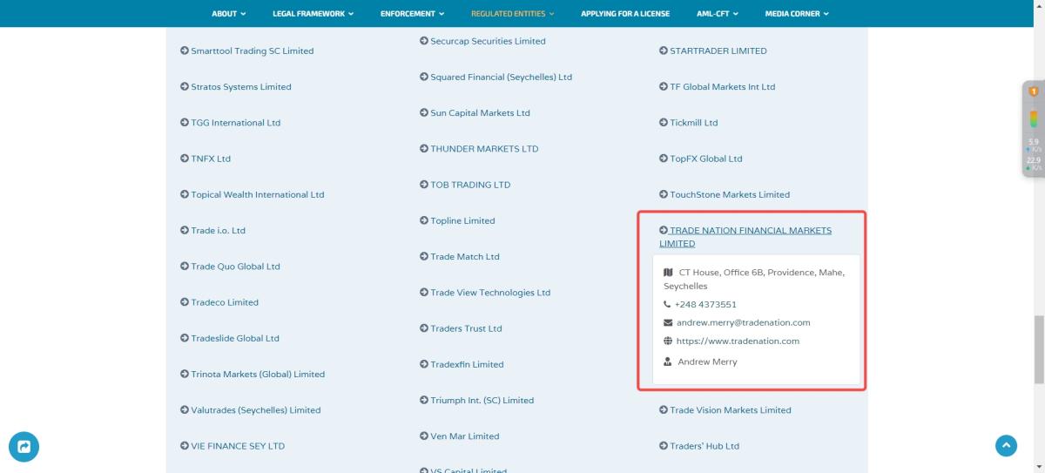
Task: Expand Trade Quo Global Ltd entry
Action: point(230,267)
